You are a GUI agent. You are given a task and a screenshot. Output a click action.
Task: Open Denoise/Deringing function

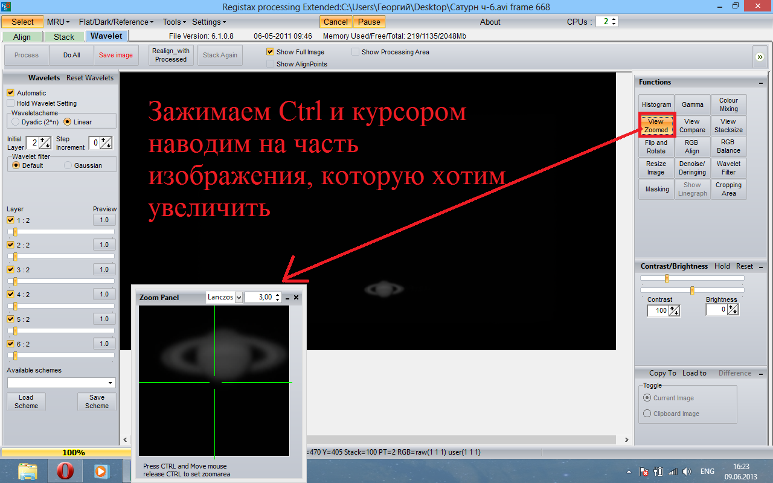point(693,168)
